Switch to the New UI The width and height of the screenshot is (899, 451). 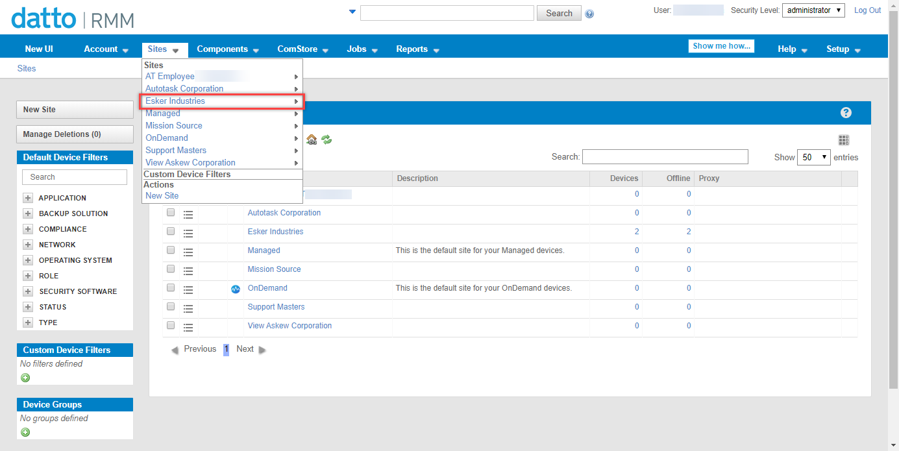click(x=39, y=49)
